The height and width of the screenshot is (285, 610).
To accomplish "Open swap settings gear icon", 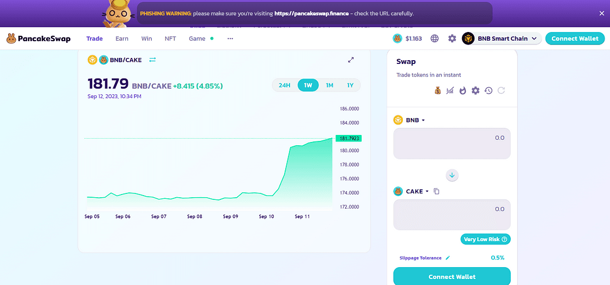I will tap(476, 90).
